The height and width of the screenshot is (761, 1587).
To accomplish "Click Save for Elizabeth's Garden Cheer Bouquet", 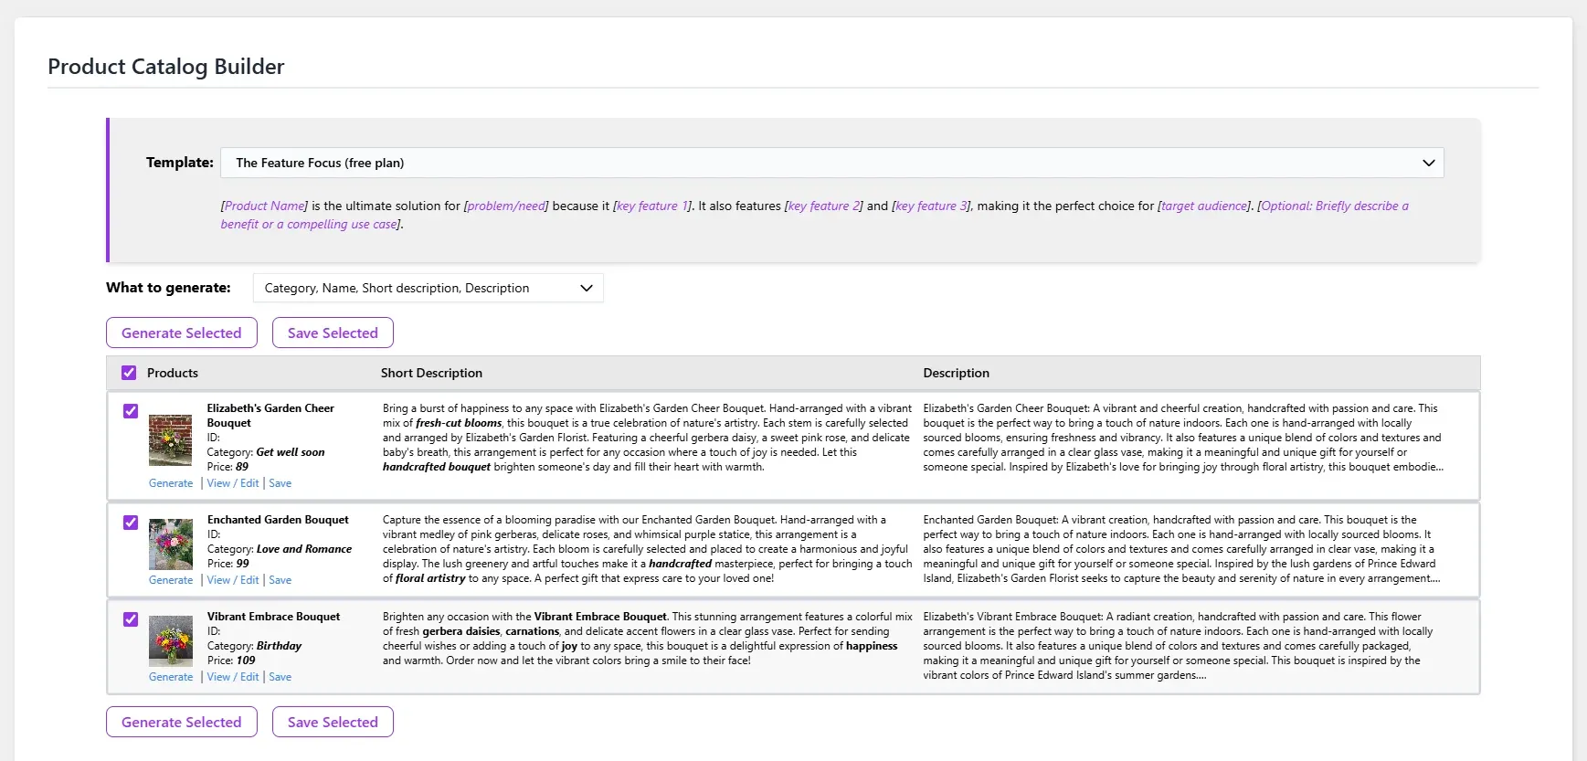I will (280, 483).
